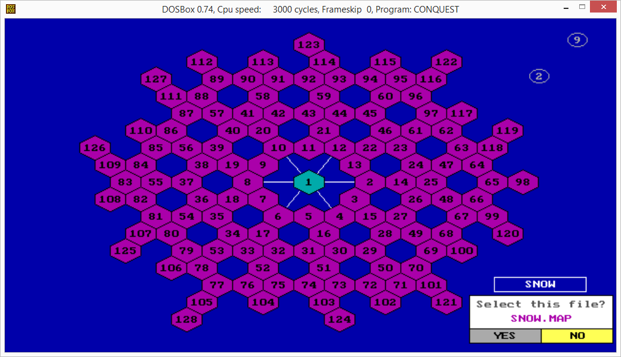Close the DOSBox window
The image size is (621, 357).
[x=604, y=7]
